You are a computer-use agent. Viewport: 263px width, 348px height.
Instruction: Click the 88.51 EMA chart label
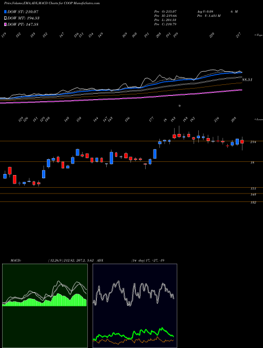(x=247, y=80)
